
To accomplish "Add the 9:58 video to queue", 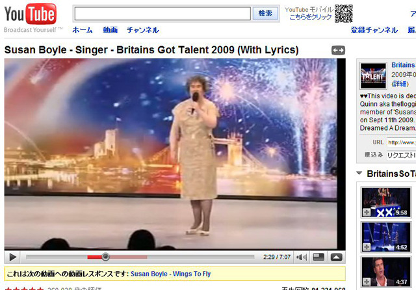I will (x=366, y=213).
